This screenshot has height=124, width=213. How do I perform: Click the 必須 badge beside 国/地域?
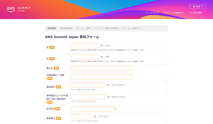57,109
